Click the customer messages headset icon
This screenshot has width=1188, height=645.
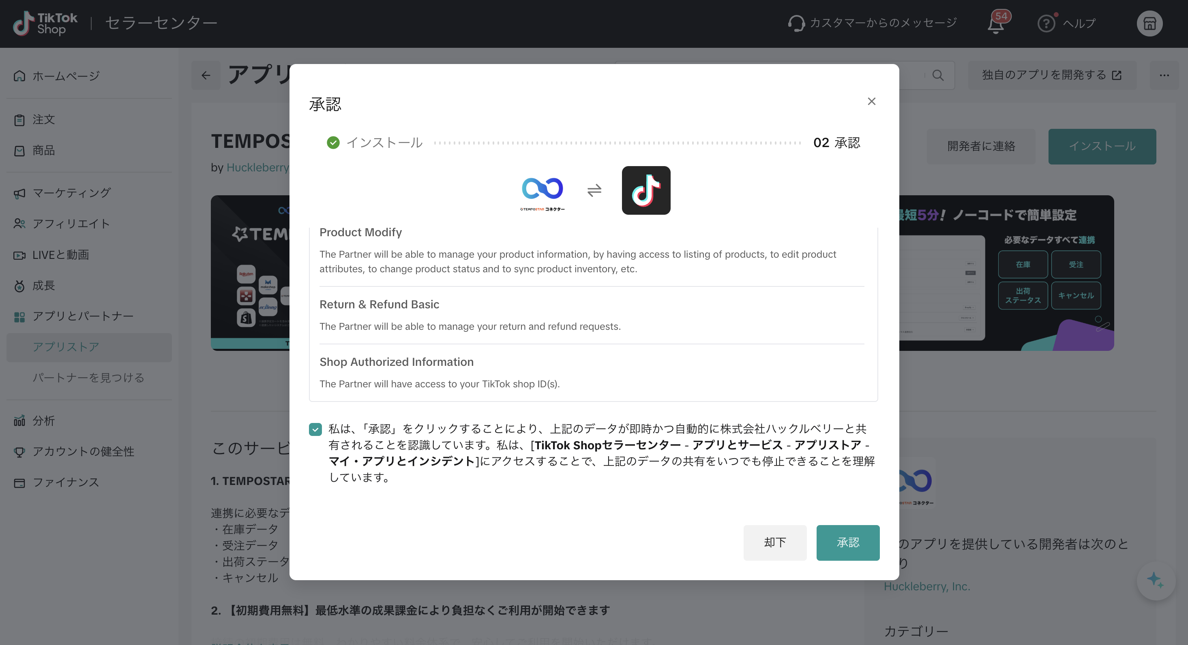[796, 23]
